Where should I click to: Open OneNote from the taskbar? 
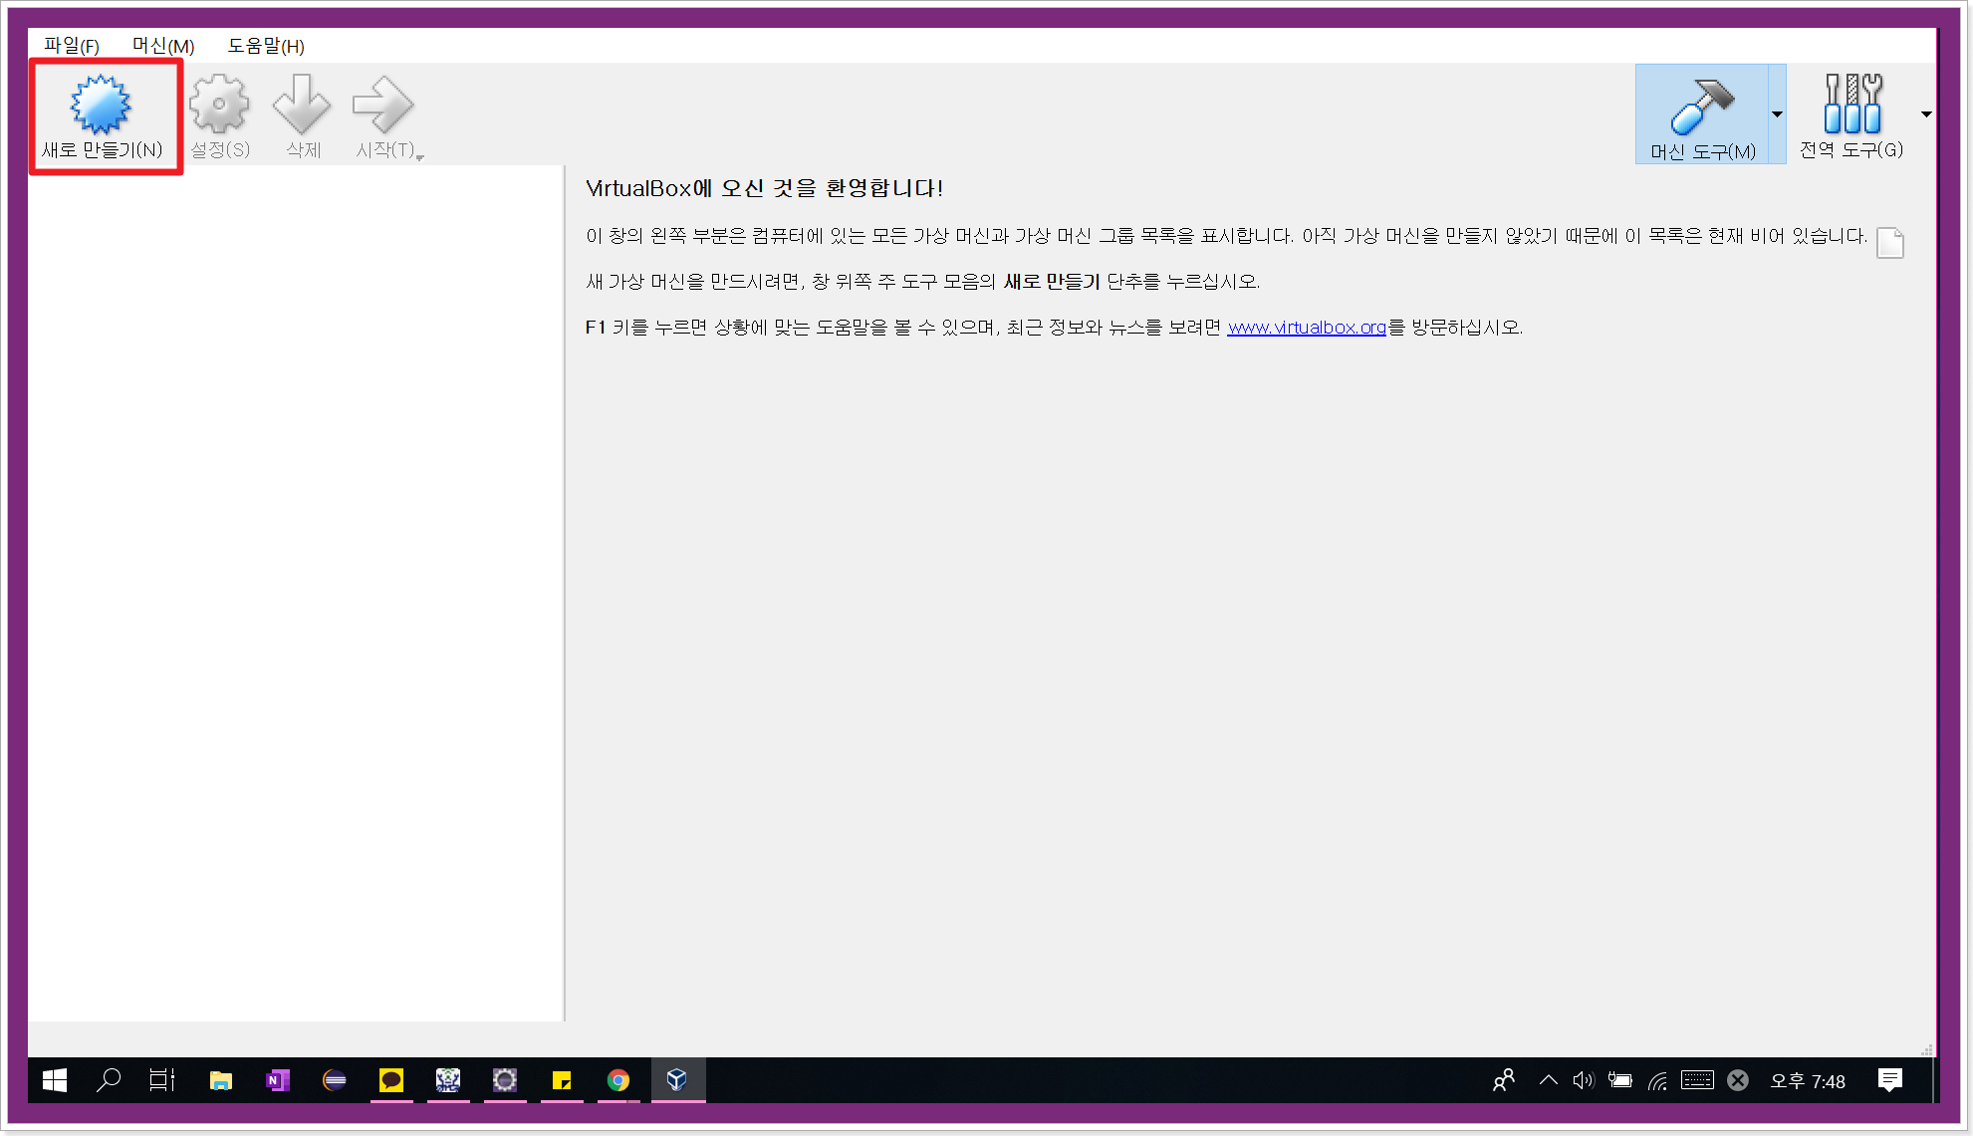[278, 1080]
